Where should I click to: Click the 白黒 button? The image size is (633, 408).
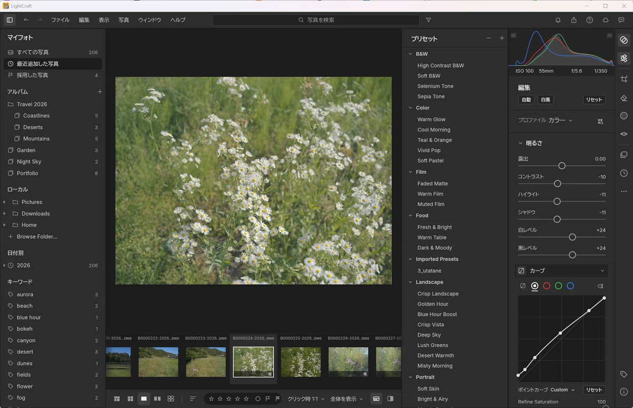[x=545, y=100]
